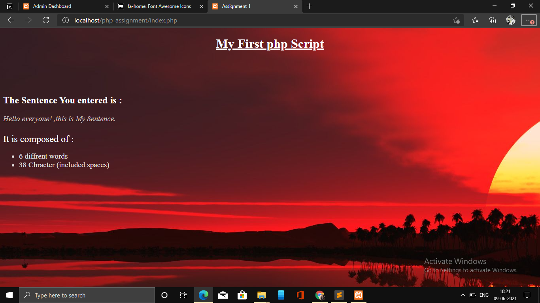Open the Mail app from the taskbar
Screen dimensions: 540x303
click(223, 295)
